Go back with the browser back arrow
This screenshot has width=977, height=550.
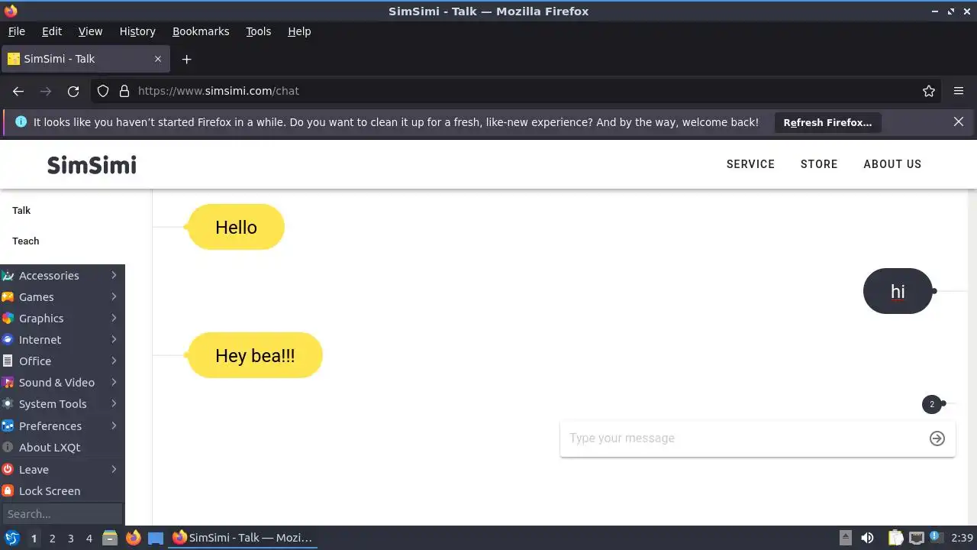click(x=18, y=91)
